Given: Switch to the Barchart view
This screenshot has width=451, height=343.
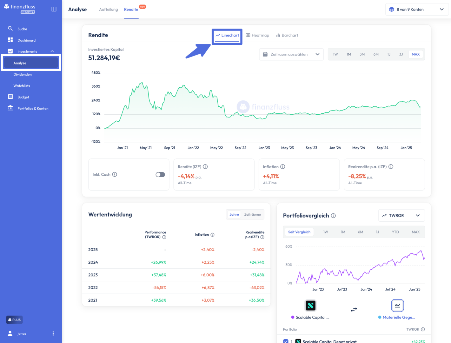Looking at the screenshot, I should [287, 35].
